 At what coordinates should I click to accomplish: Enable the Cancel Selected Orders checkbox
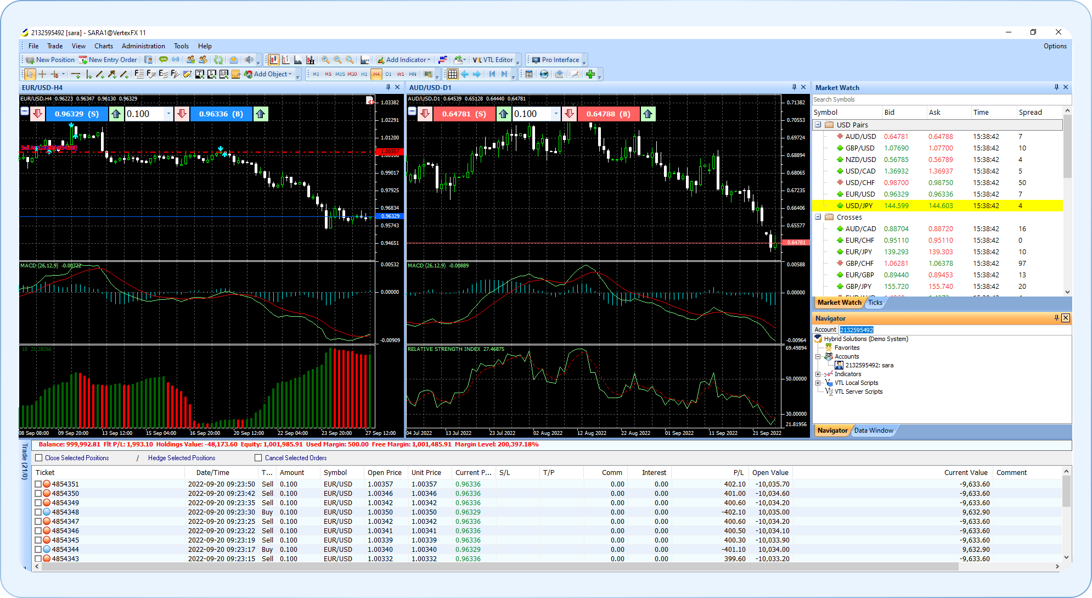258,458
